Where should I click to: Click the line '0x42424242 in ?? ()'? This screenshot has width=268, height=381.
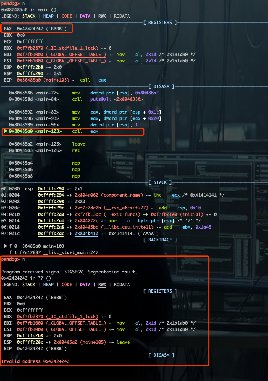[26, 278]
